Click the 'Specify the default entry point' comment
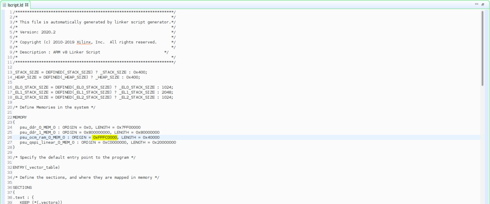The height and width of the screenshot is (204, 490). (74, 158)
